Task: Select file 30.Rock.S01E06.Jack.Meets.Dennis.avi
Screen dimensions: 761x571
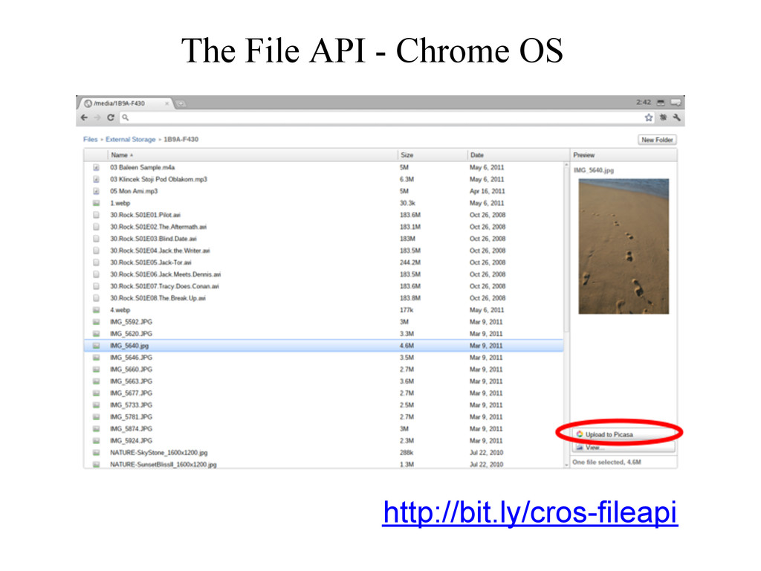Action: coord(324,274)
